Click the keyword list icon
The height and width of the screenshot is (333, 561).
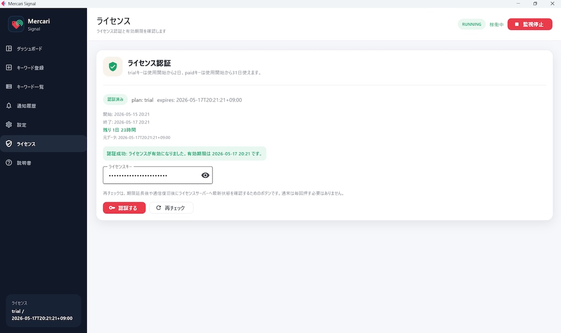[x=9, y=86]
